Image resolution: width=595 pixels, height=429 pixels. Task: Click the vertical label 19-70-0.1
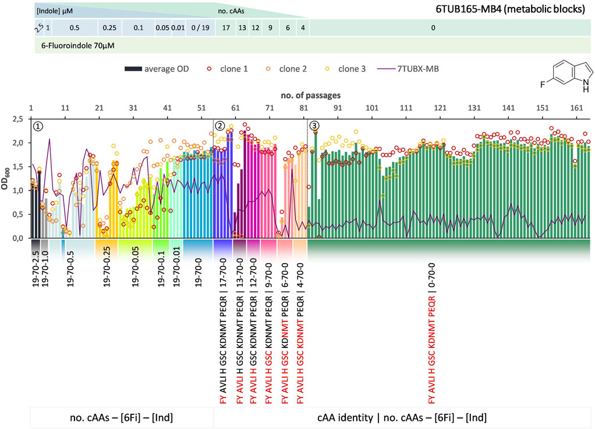click(x=161, y=268)
